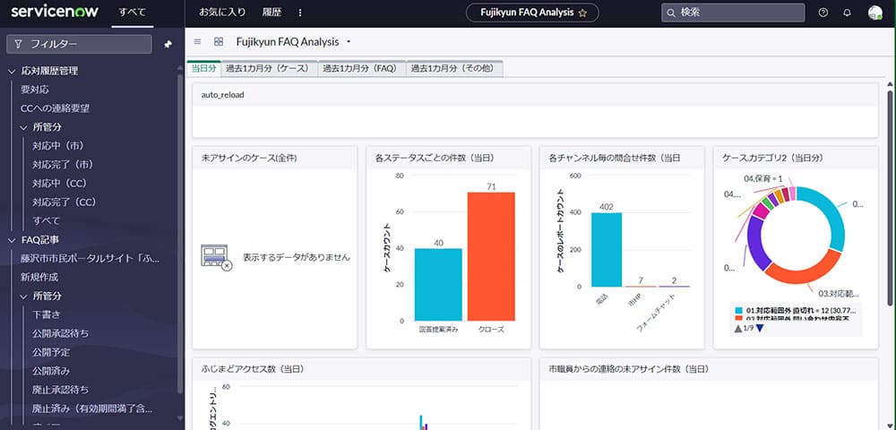Go to next legend page arrow
The width and height of the screenshot is (896, 430).
(760, 329)
